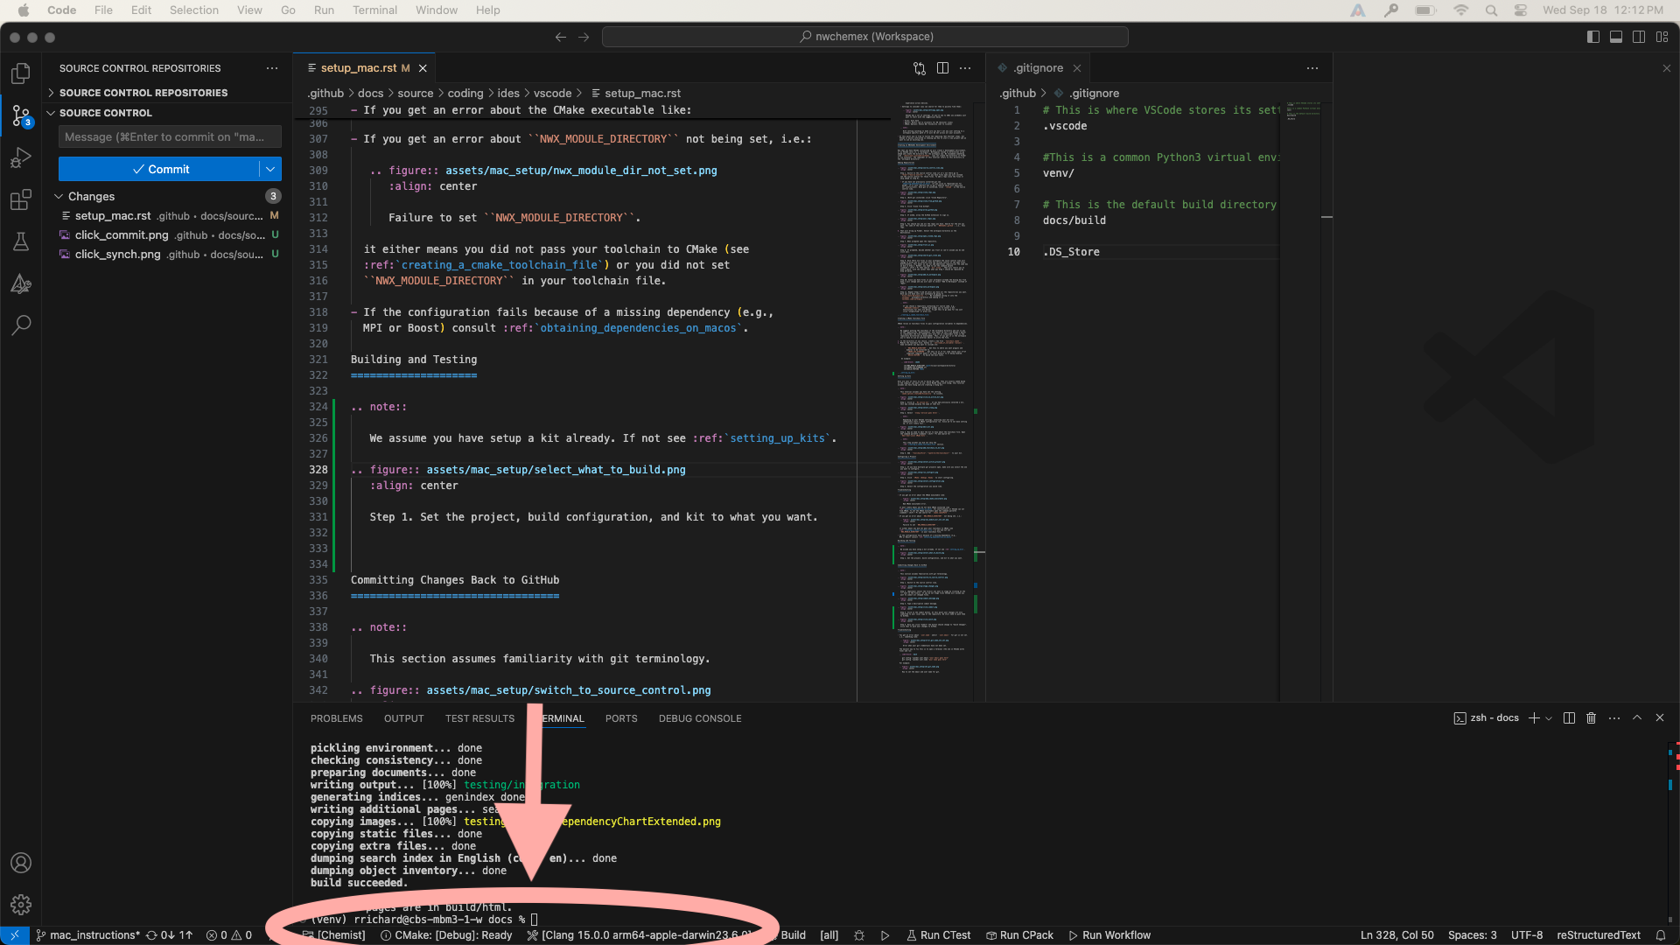Open the macOS Selection menu

(193, 10)
